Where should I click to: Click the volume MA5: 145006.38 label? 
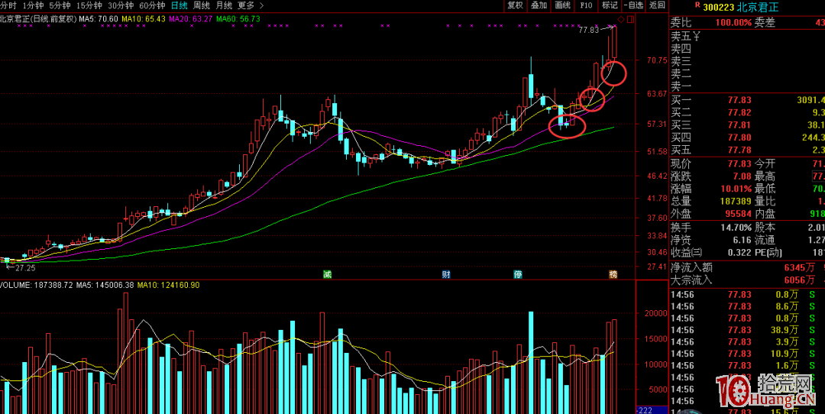point(106,285)
